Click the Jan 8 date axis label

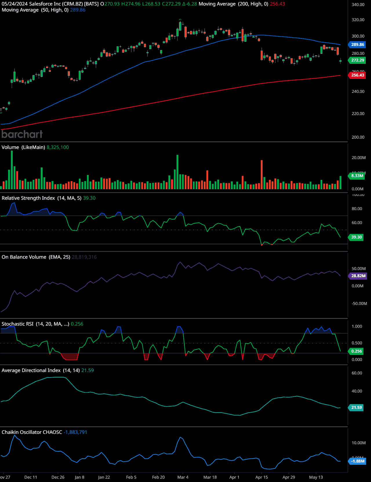click(x=79, y=477)
